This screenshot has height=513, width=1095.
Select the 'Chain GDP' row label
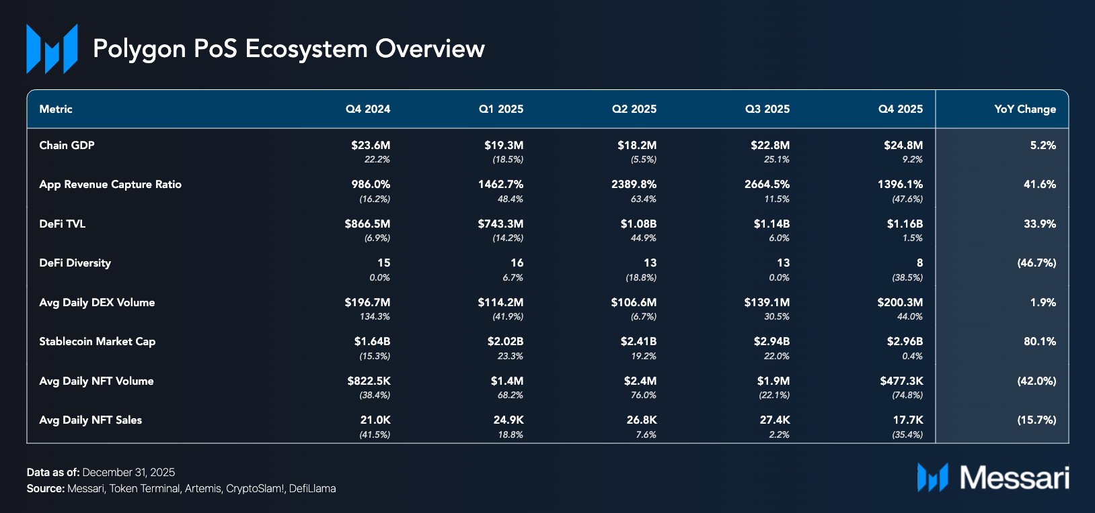tap(67, 145)
